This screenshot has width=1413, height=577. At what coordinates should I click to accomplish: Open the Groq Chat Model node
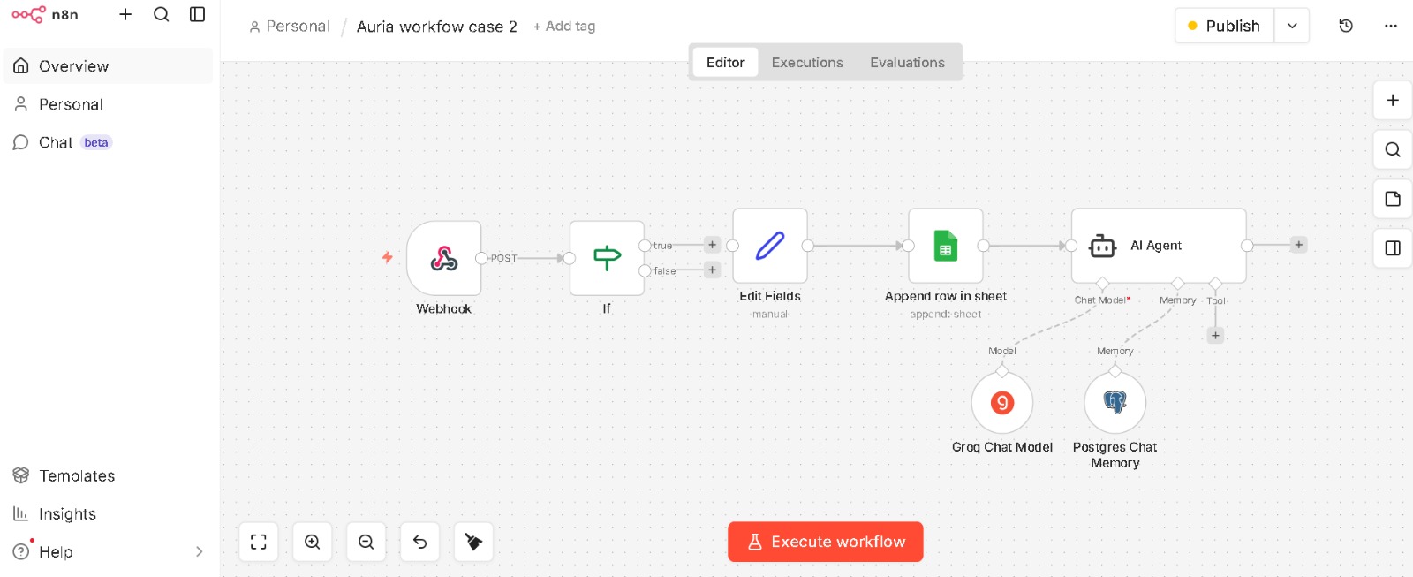[x=1001, y=403]
